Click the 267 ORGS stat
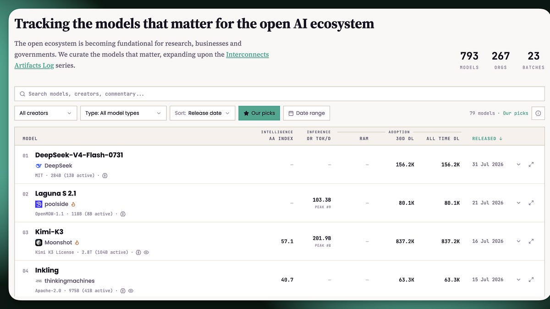Screen dimensions: 550x309 pyautogui.click(x=500, y=60)
